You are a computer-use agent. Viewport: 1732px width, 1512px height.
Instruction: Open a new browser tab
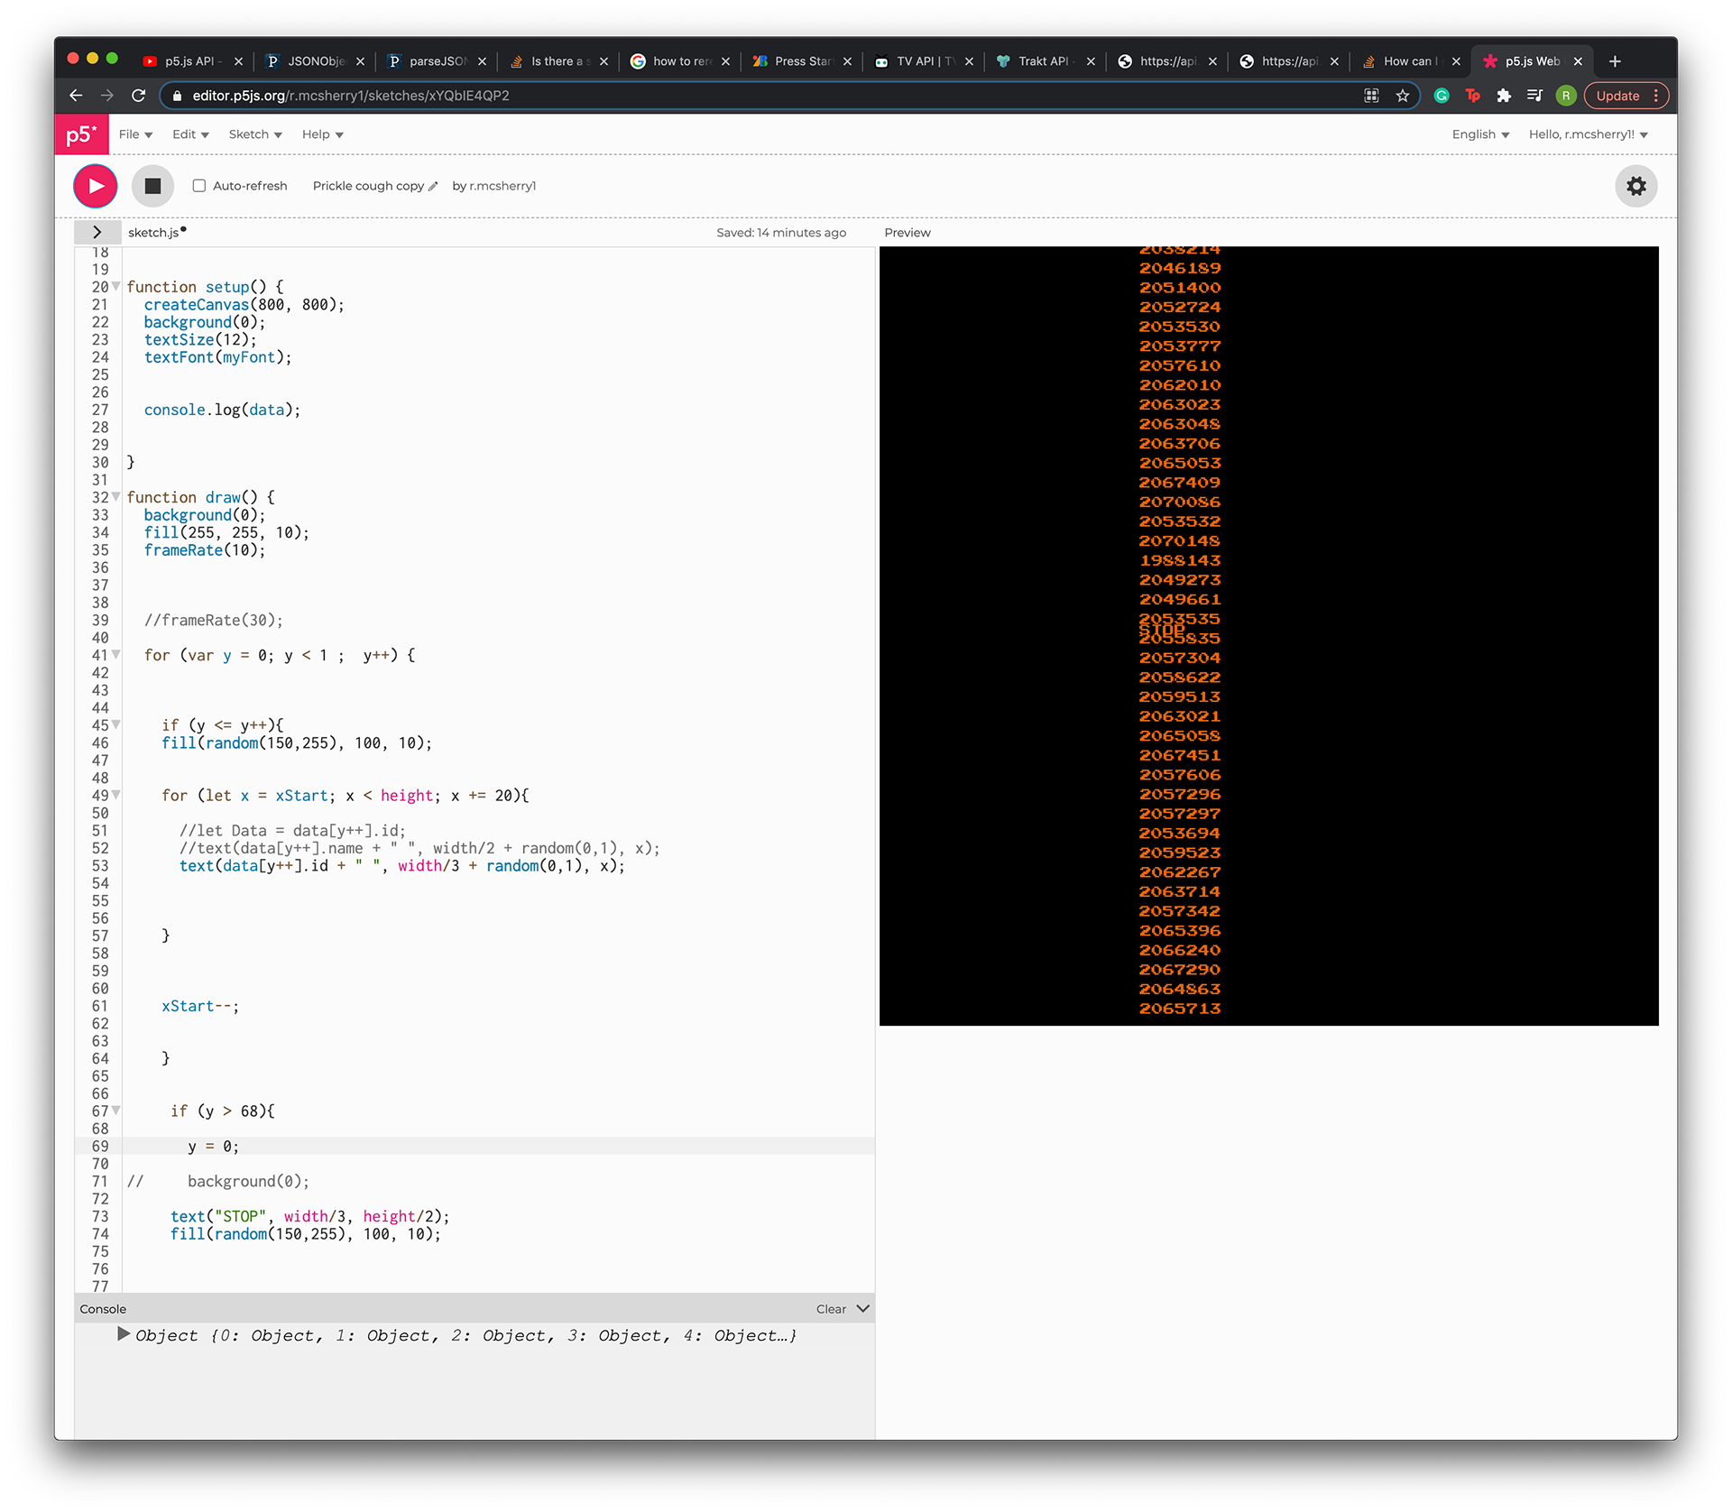(1615, 61)
